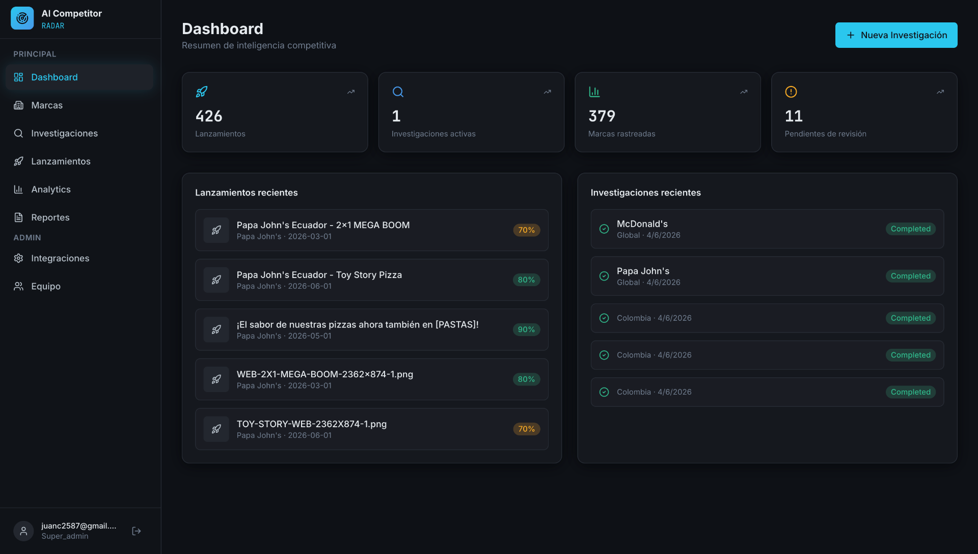Screen dimensions: 978x554
Task: Click the Analytics bar chart sidebar icon
Action: tap(18, 189)
